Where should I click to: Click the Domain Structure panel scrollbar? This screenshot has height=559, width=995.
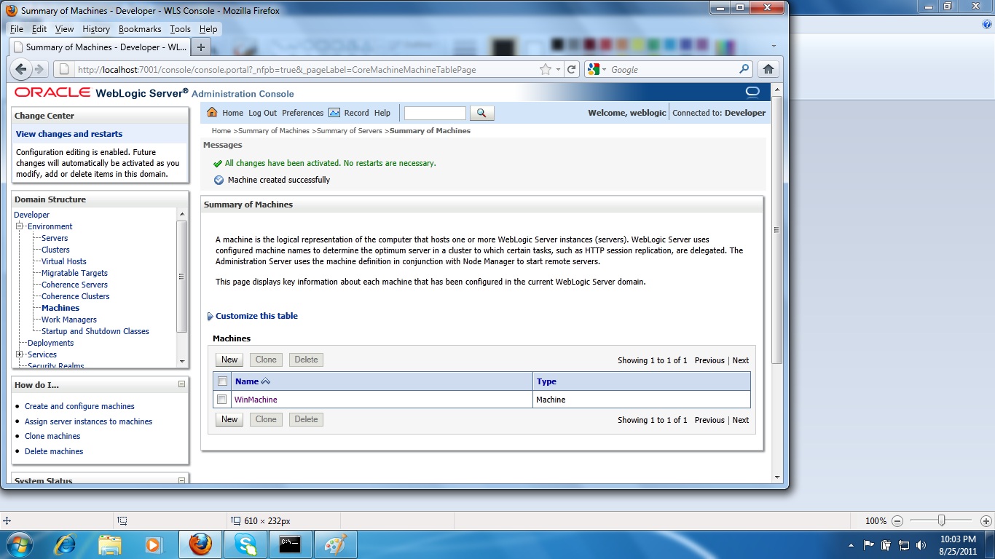182,277
